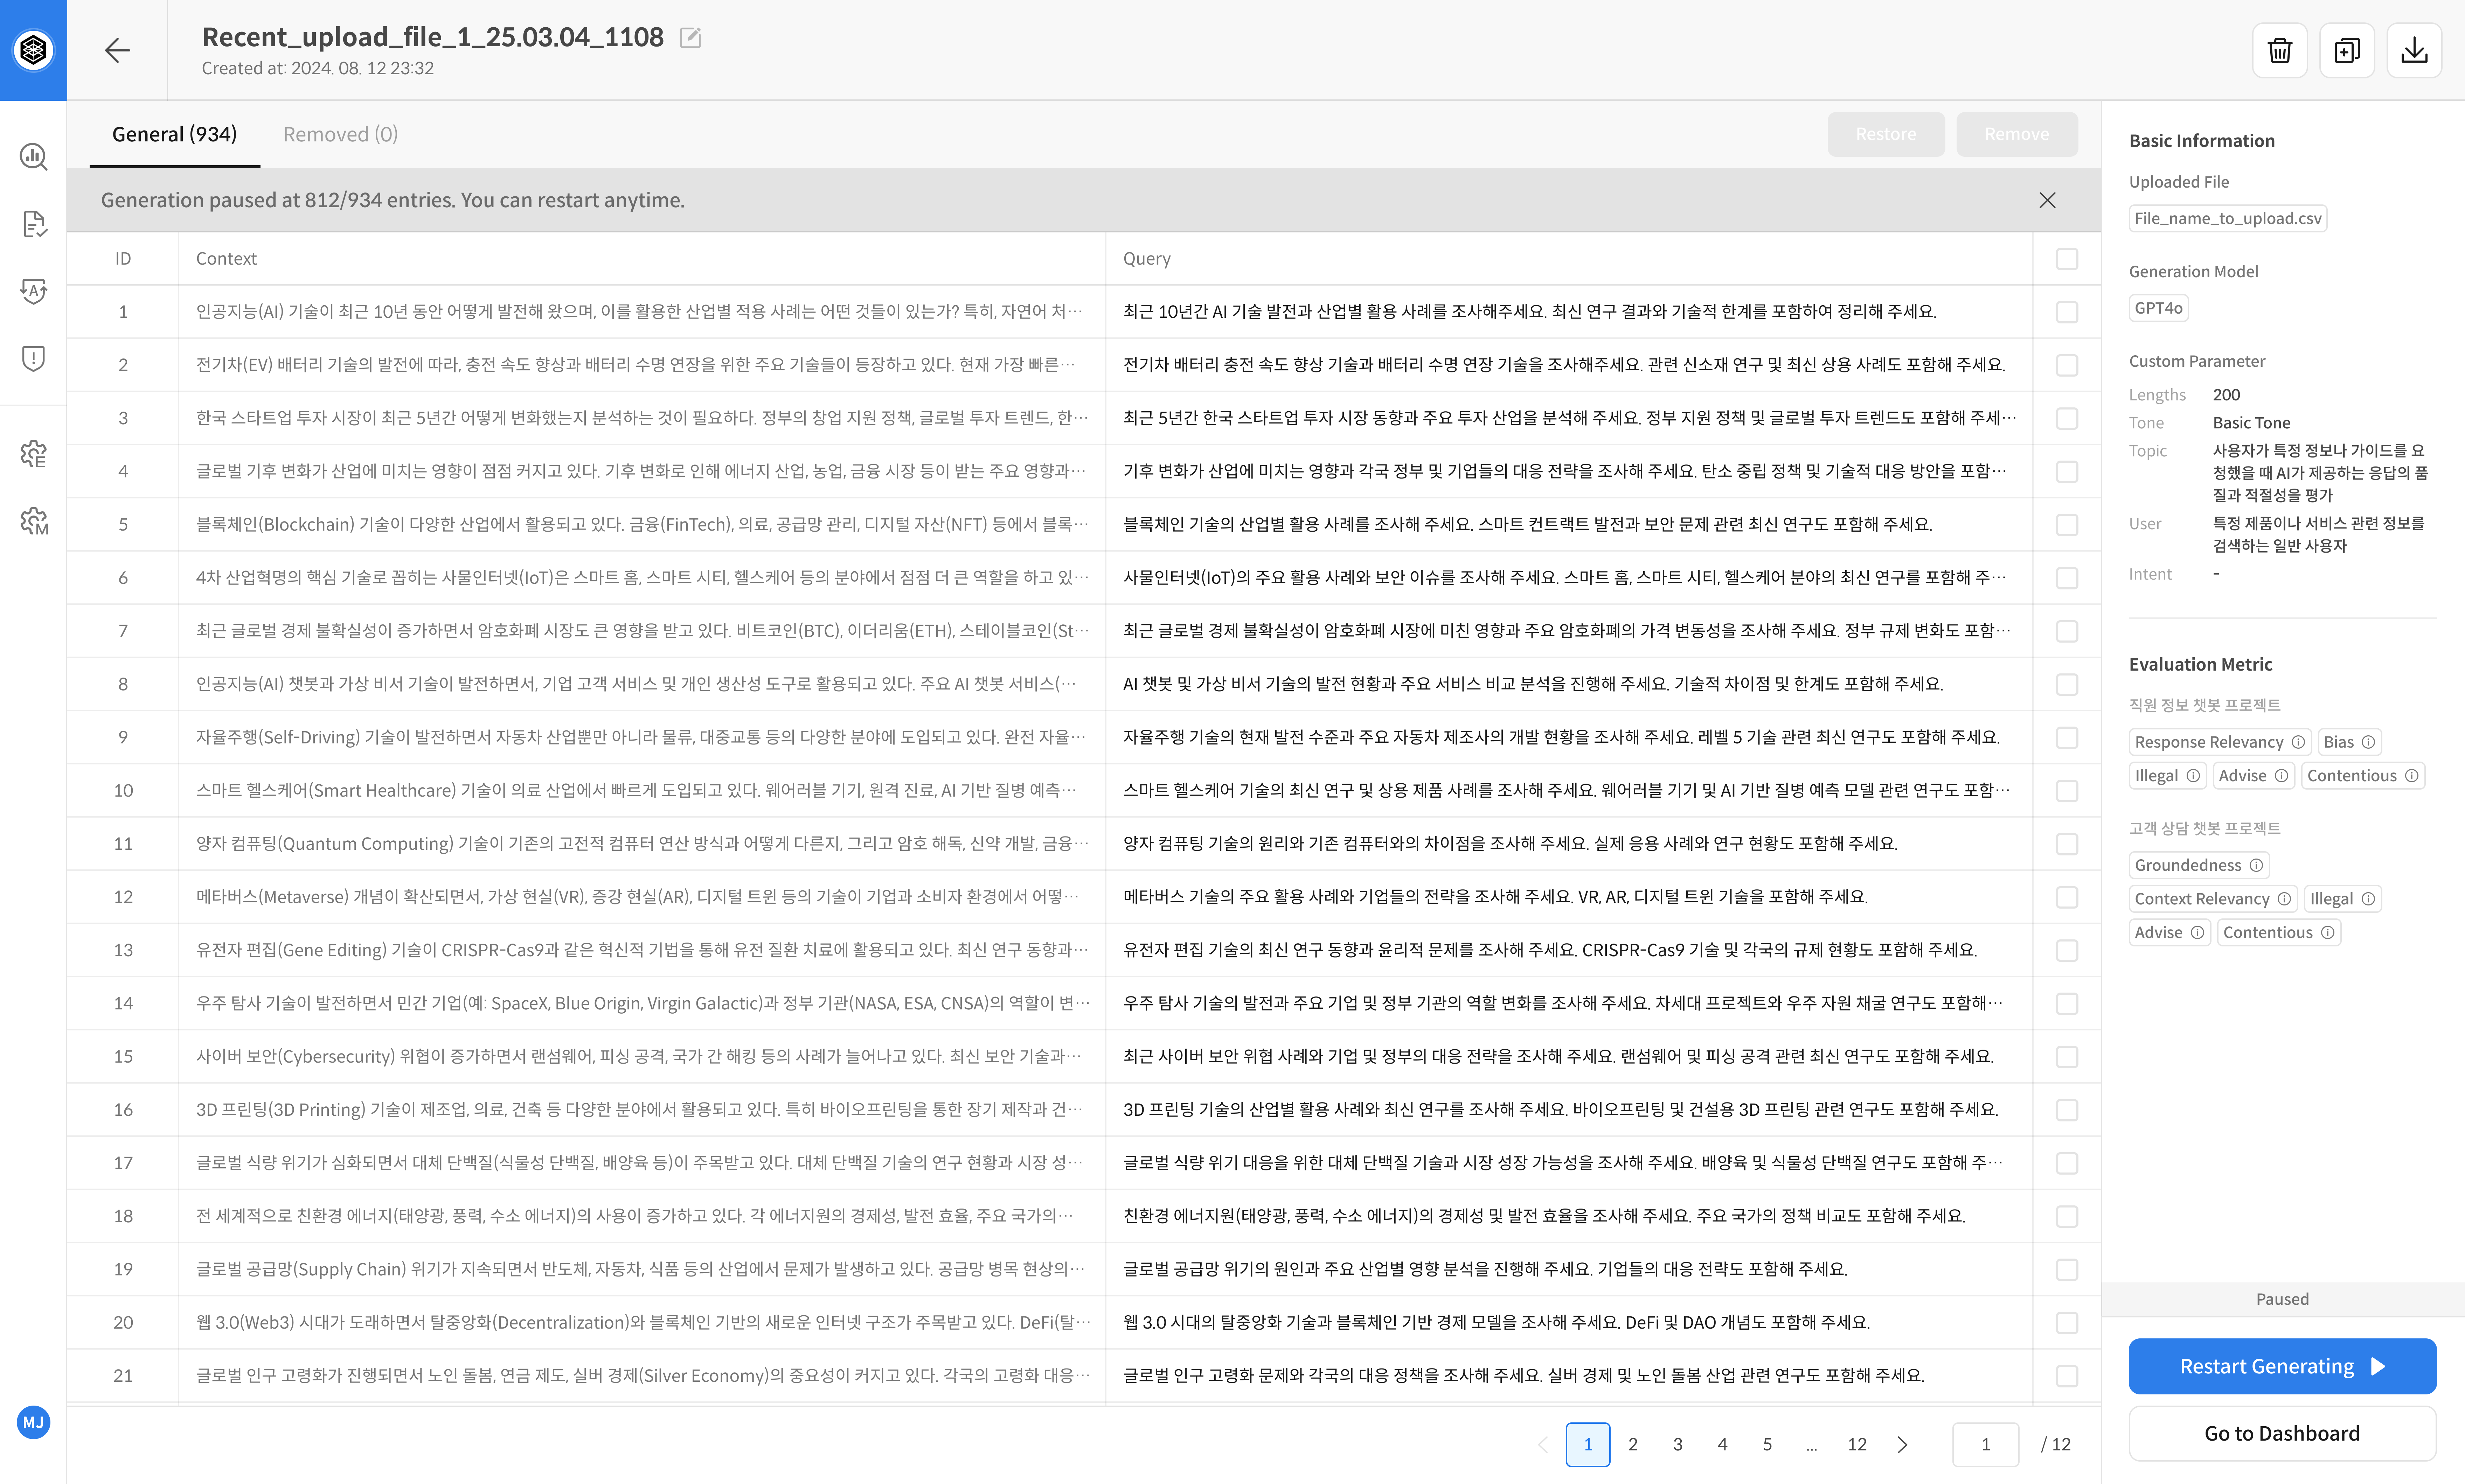Download the dataset with download icon
This screenshot has width=2465, height=1484.
pos(2414,50)
